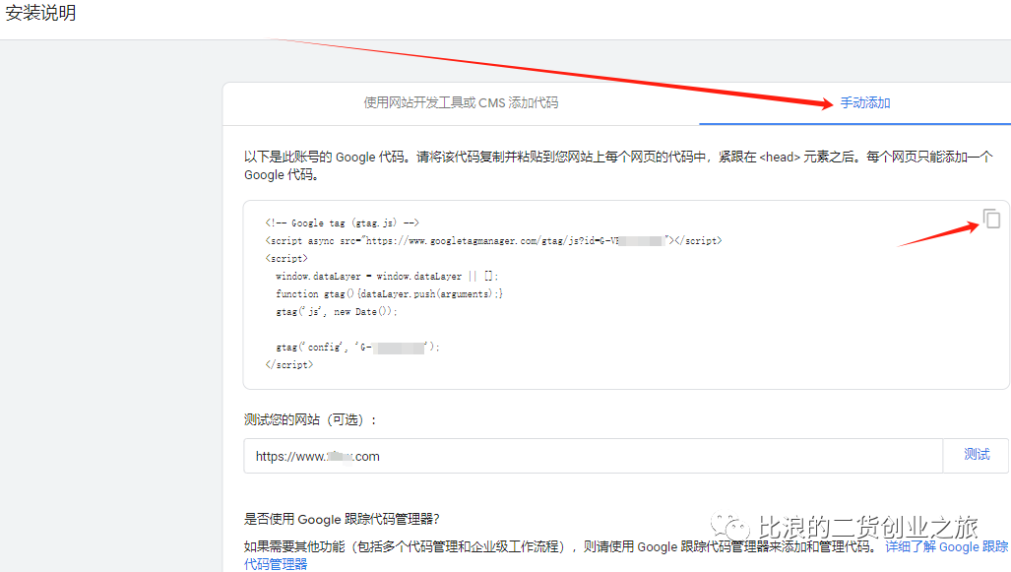This screenshot has height=572, width=1011.
Task: Click the Google tag (gtag.js) comment line
Action: [342, 223]
